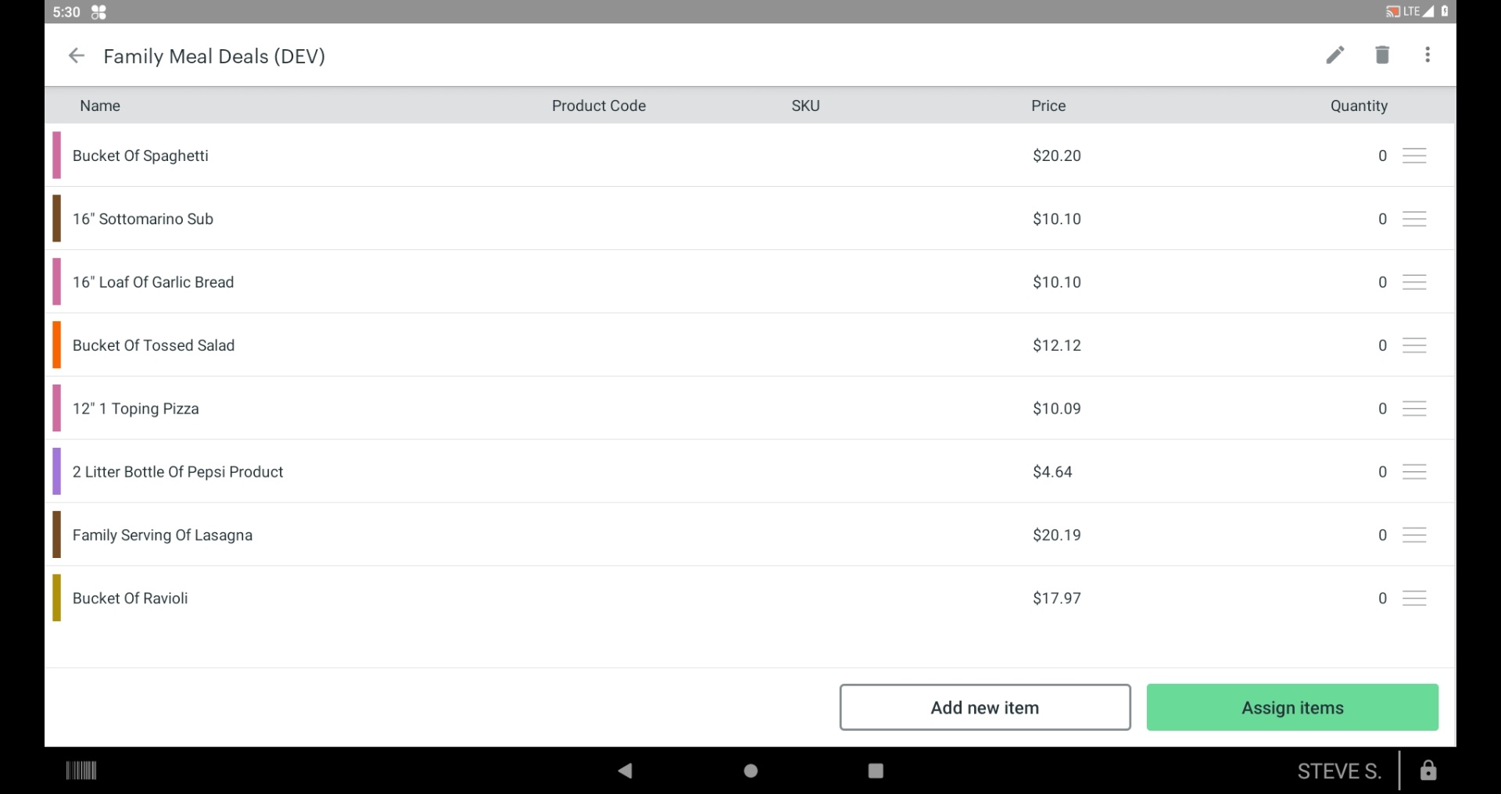Screen dimensions: 1501x794
Task: Click the drag handle for Bucket Of Ravioli
Action: 1414,598
